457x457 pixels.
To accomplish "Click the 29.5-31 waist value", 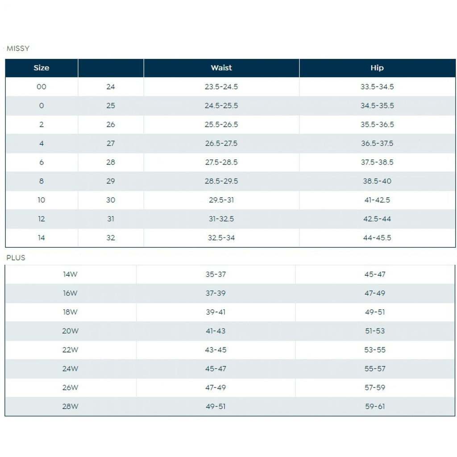I will (221, 200).
